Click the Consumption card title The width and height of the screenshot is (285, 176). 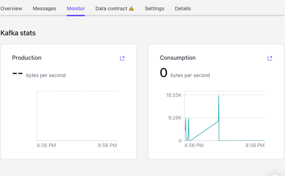tap(178, 58)
